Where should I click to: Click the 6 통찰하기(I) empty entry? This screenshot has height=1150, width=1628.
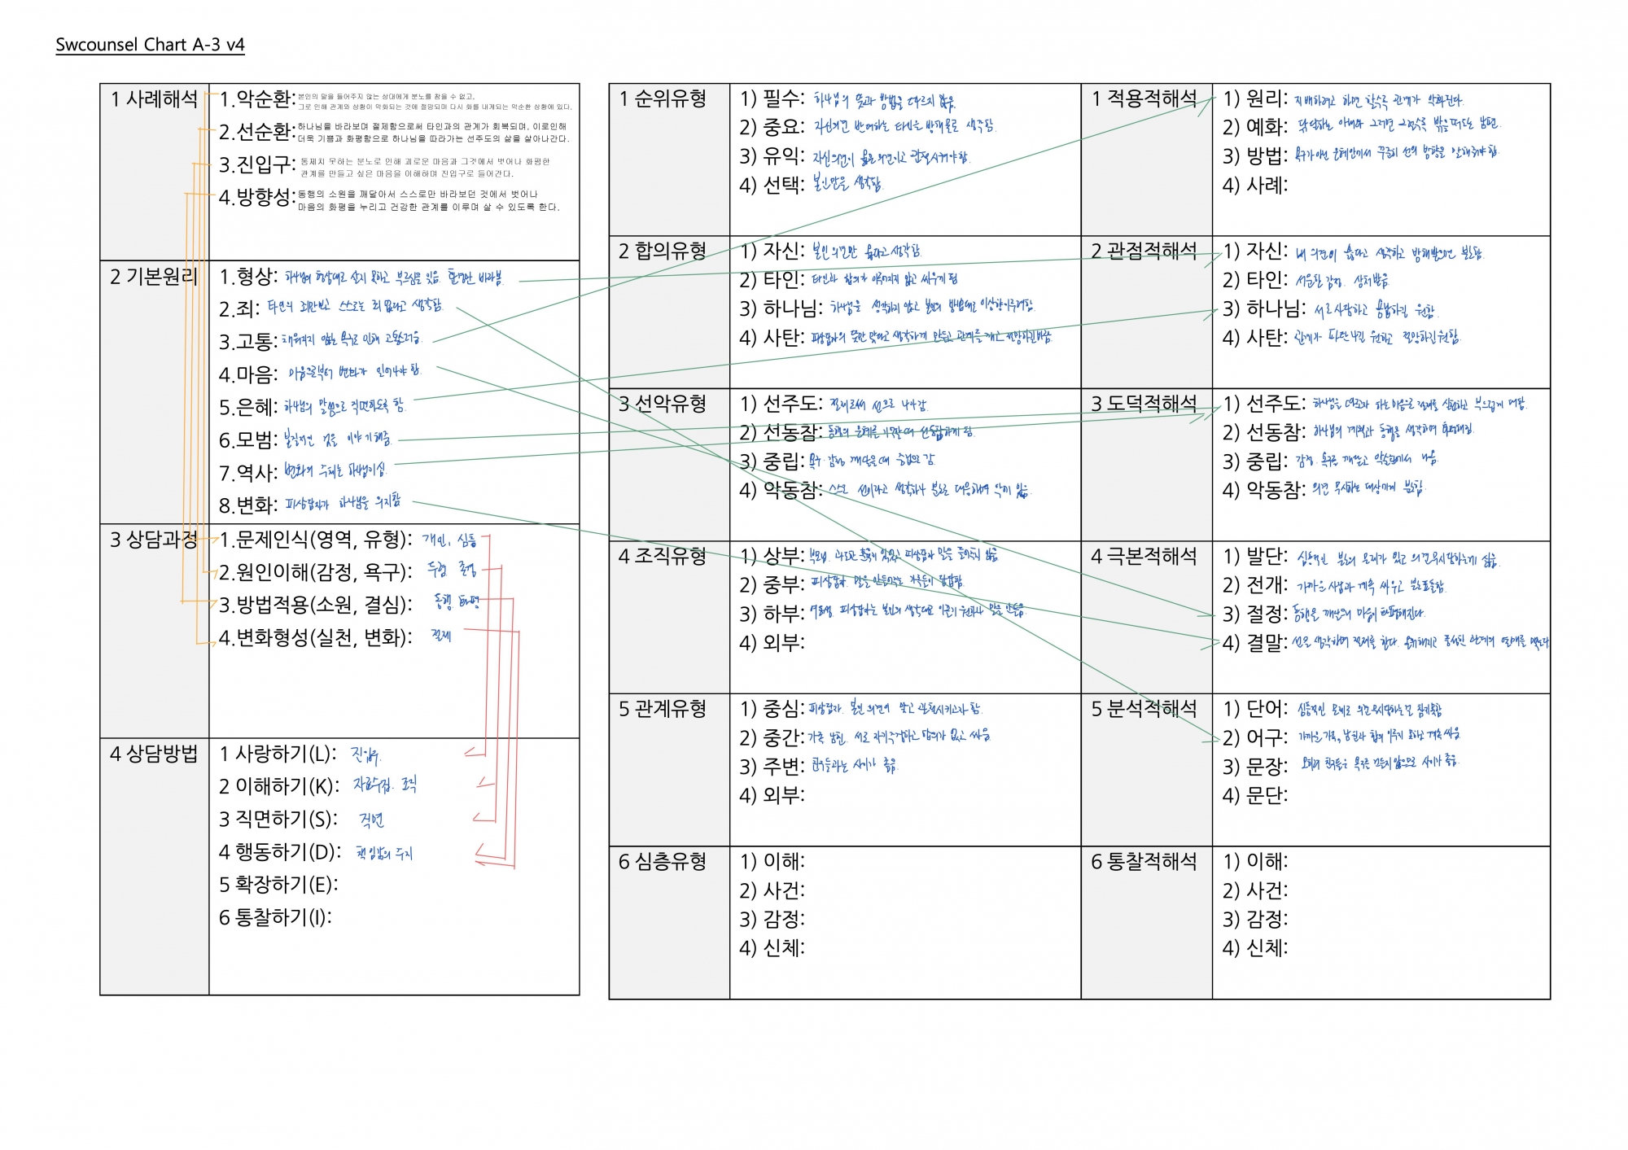point(275,918)
